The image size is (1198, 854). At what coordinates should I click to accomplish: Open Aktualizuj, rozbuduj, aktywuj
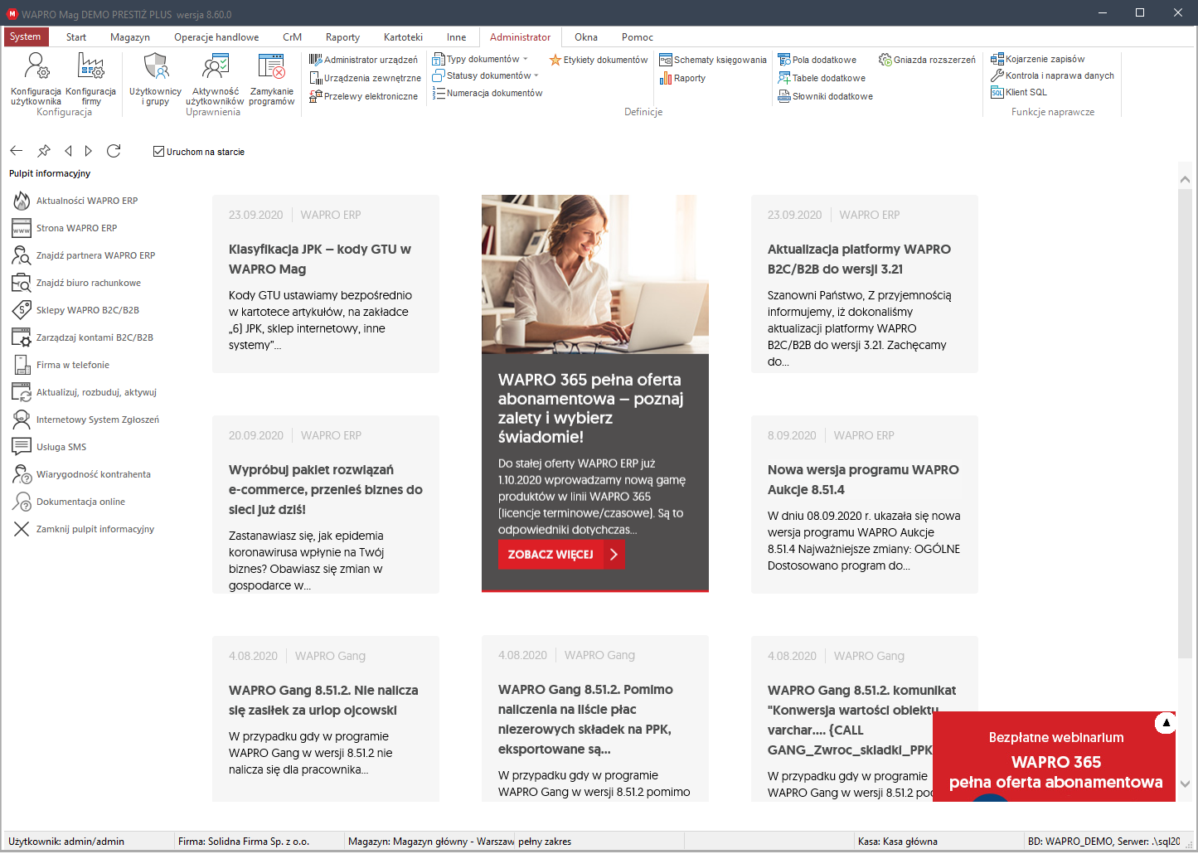85,392
